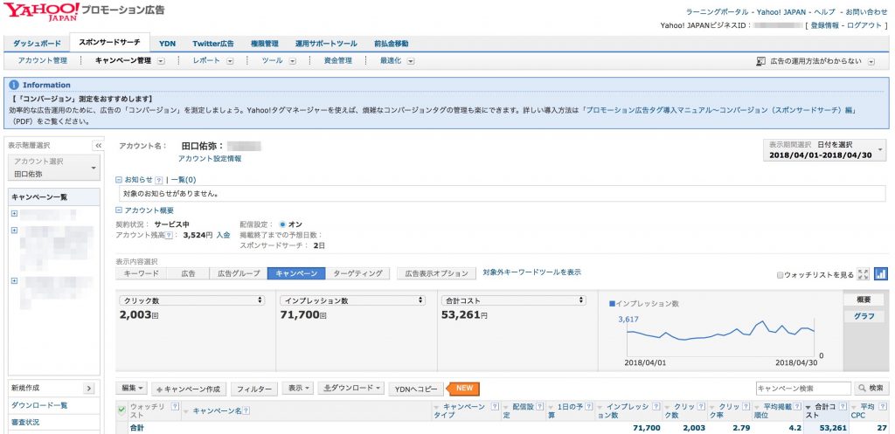
Task: Open the 表示期間選択 date range dropdown
Action: (x=825, y=150)
